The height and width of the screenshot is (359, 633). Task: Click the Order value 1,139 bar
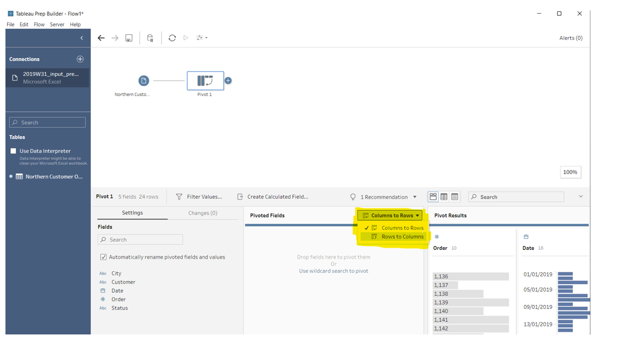pyautogui.click(x=471, y=302)
